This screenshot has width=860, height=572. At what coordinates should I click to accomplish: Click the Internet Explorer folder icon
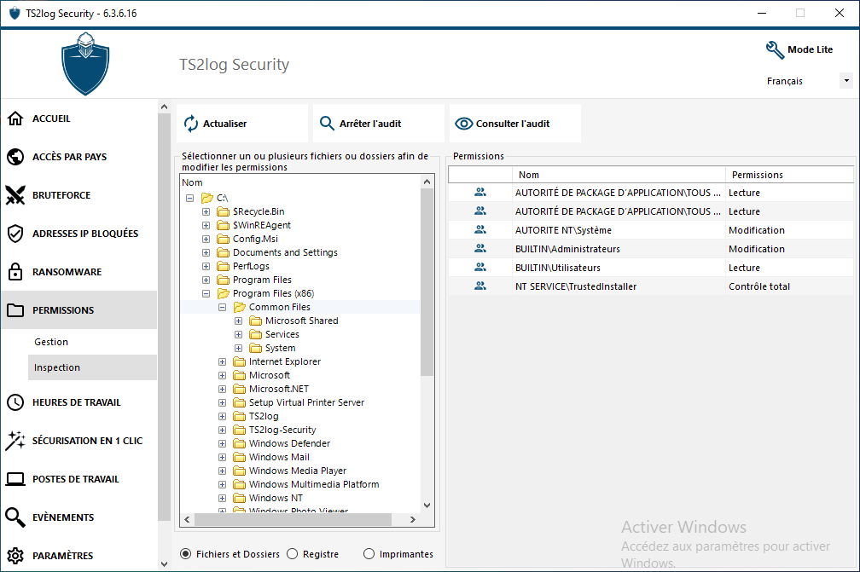[x=239, y=361]
